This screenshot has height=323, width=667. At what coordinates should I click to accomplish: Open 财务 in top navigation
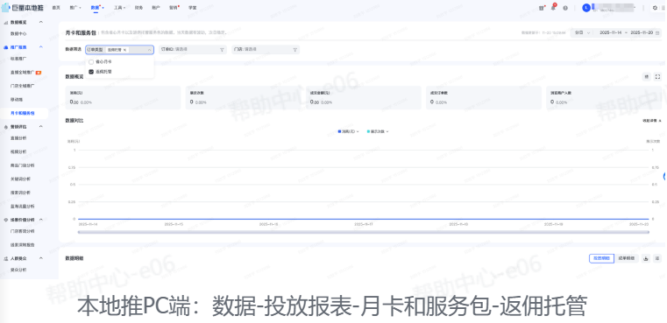pos(138,8)
